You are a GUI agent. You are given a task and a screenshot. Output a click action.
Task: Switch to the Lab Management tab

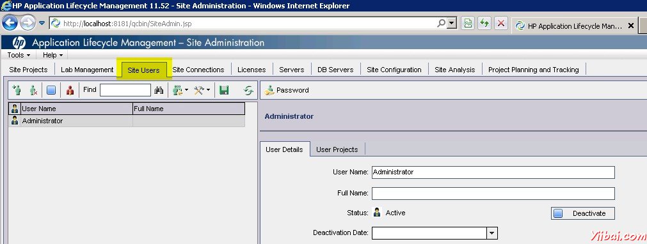[87, 70]
